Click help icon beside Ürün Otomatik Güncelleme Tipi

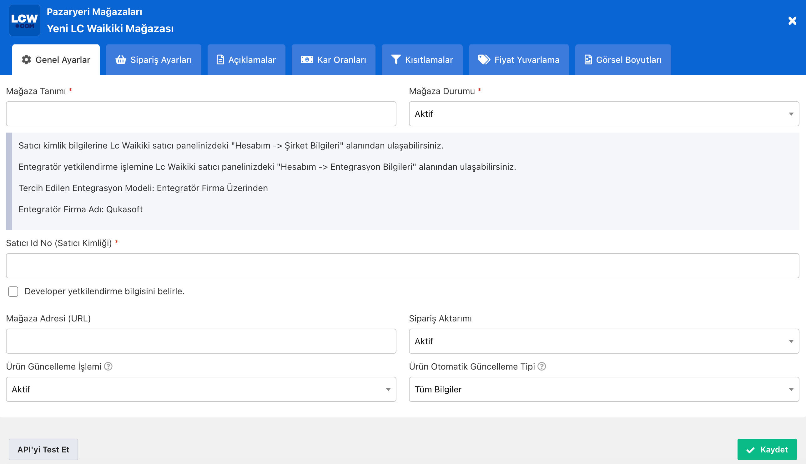pyautogui.click(x=542, y=366)
